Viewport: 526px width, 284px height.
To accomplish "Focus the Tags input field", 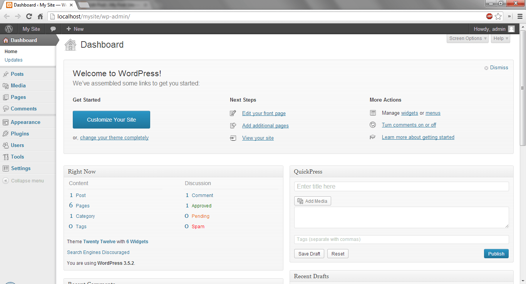I will point(402,239).
